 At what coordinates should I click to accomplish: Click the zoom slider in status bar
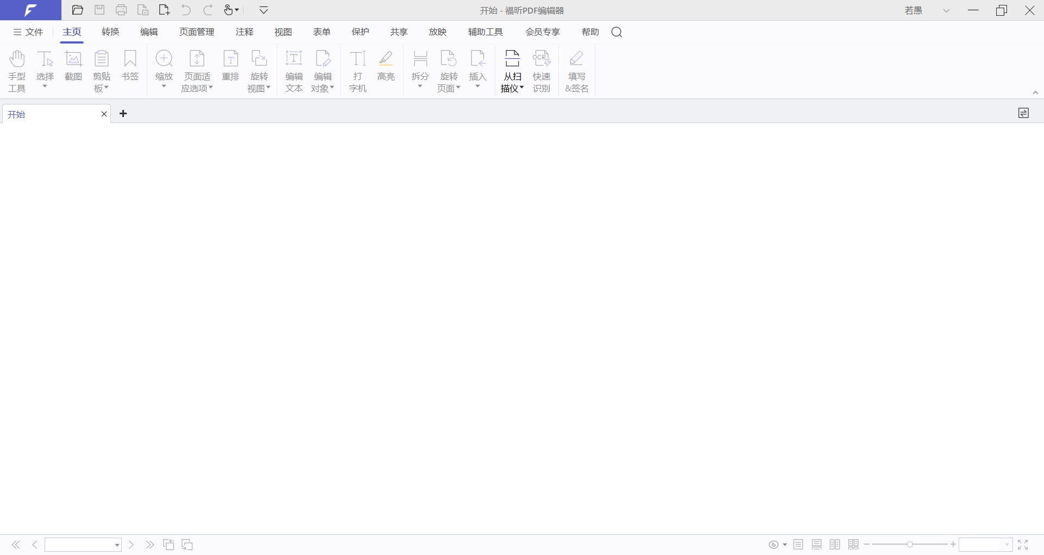click(x=910, y=545)
